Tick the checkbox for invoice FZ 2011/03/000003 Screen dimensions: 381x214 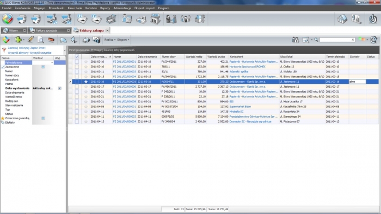click(77, 72)
